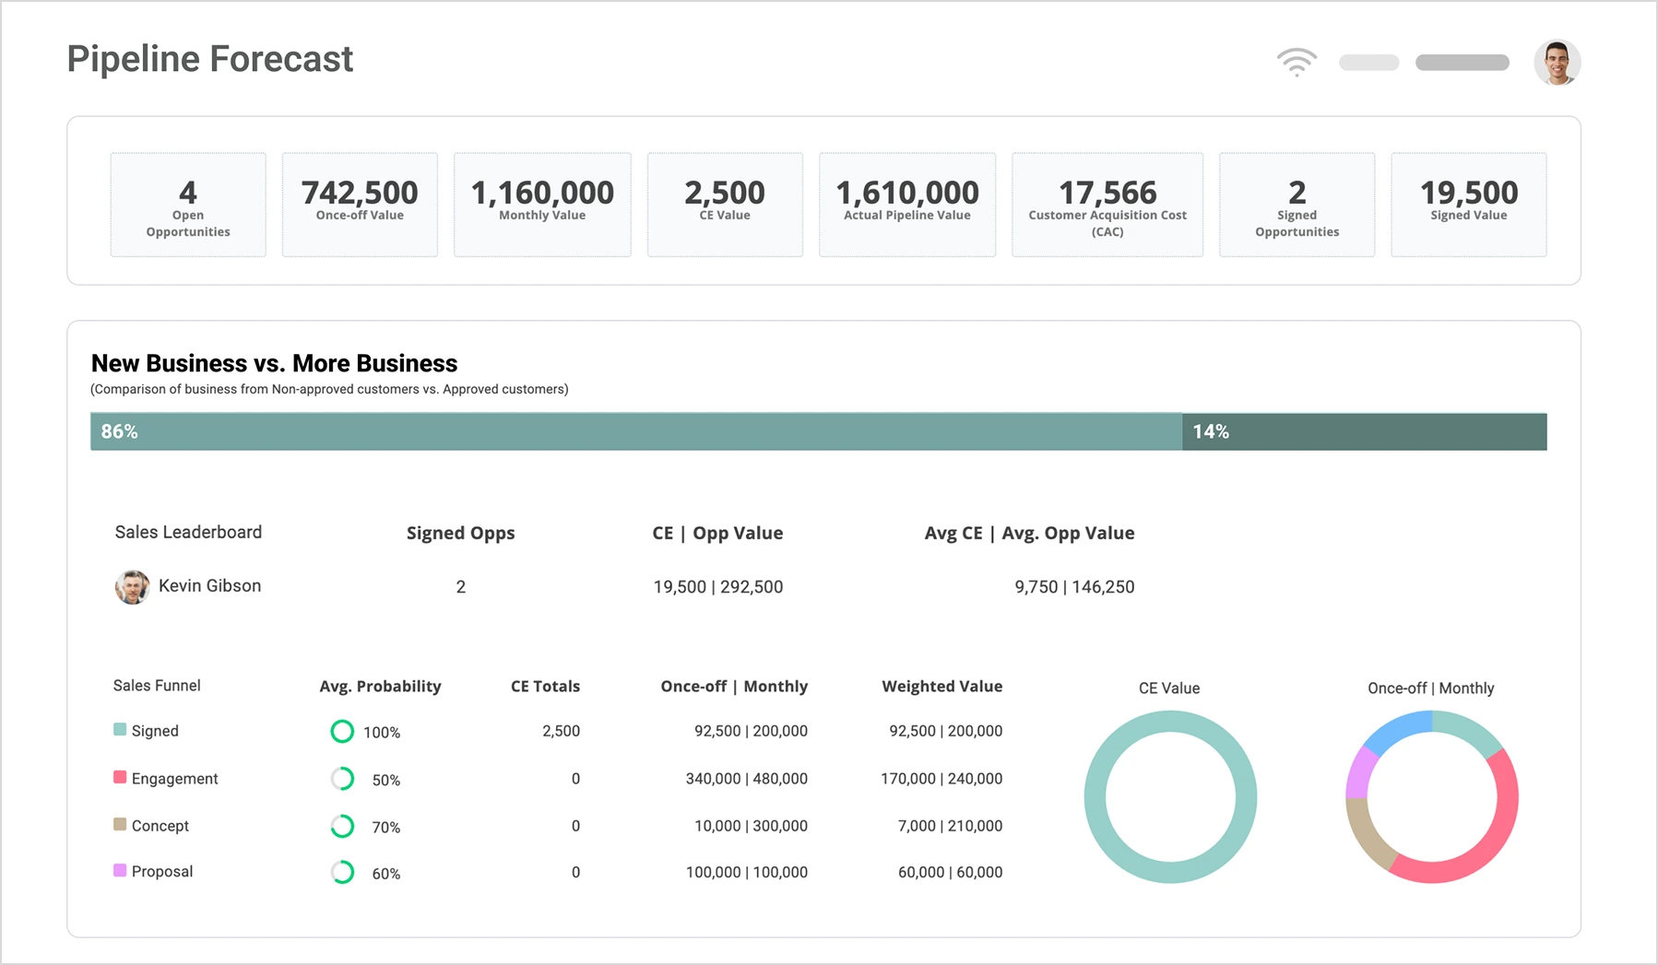Select the Open Opportunities card

pyautogui.click(x=188, y=205)
